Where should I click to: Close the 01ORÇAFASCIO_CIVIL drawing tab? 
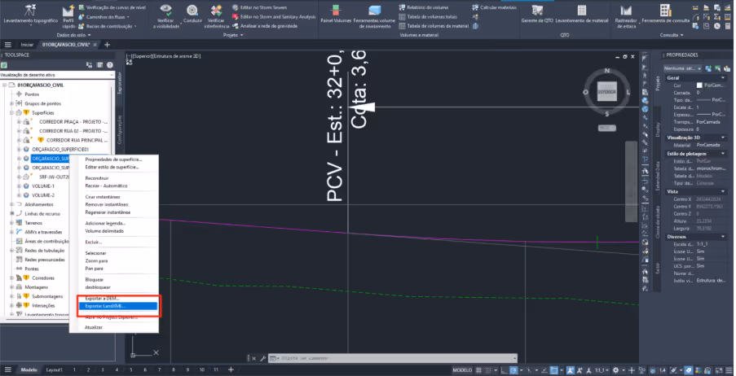(95, 45)
